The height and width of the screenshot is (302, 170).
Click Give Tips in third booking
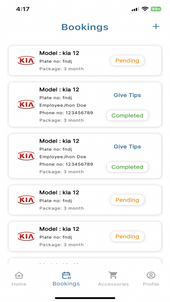tap(127, 147)
